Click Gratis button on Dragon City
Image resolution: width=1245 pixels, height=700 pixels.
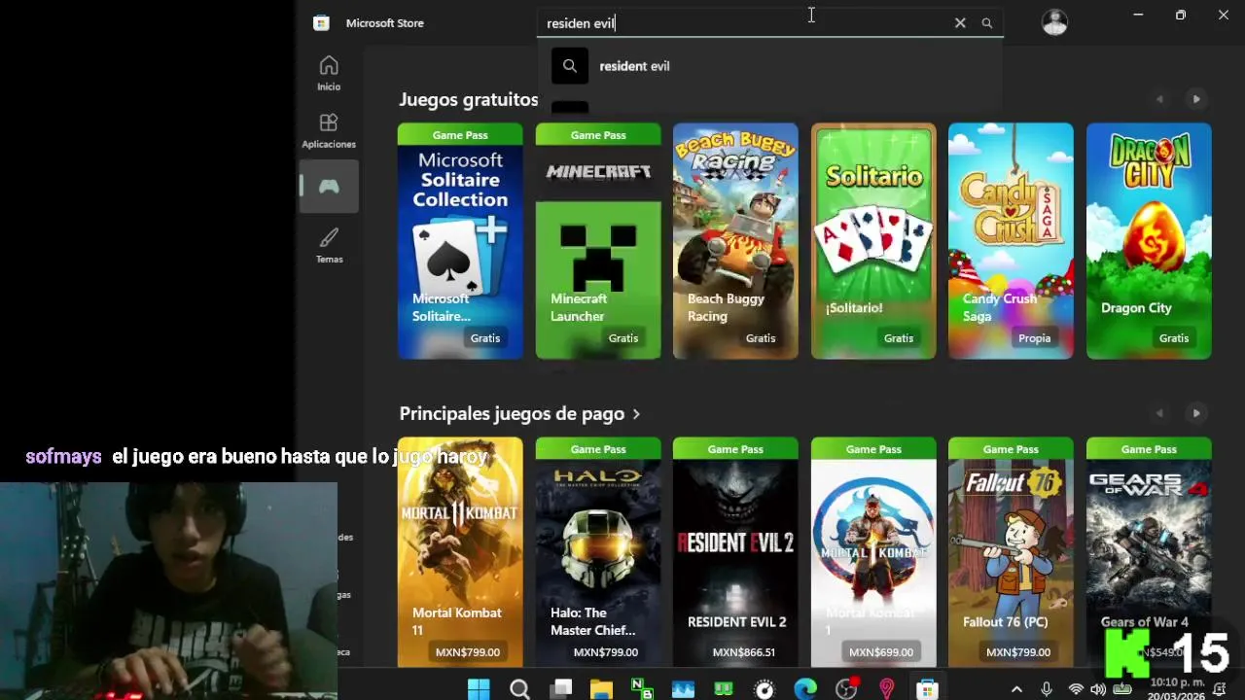point(1174,338)
